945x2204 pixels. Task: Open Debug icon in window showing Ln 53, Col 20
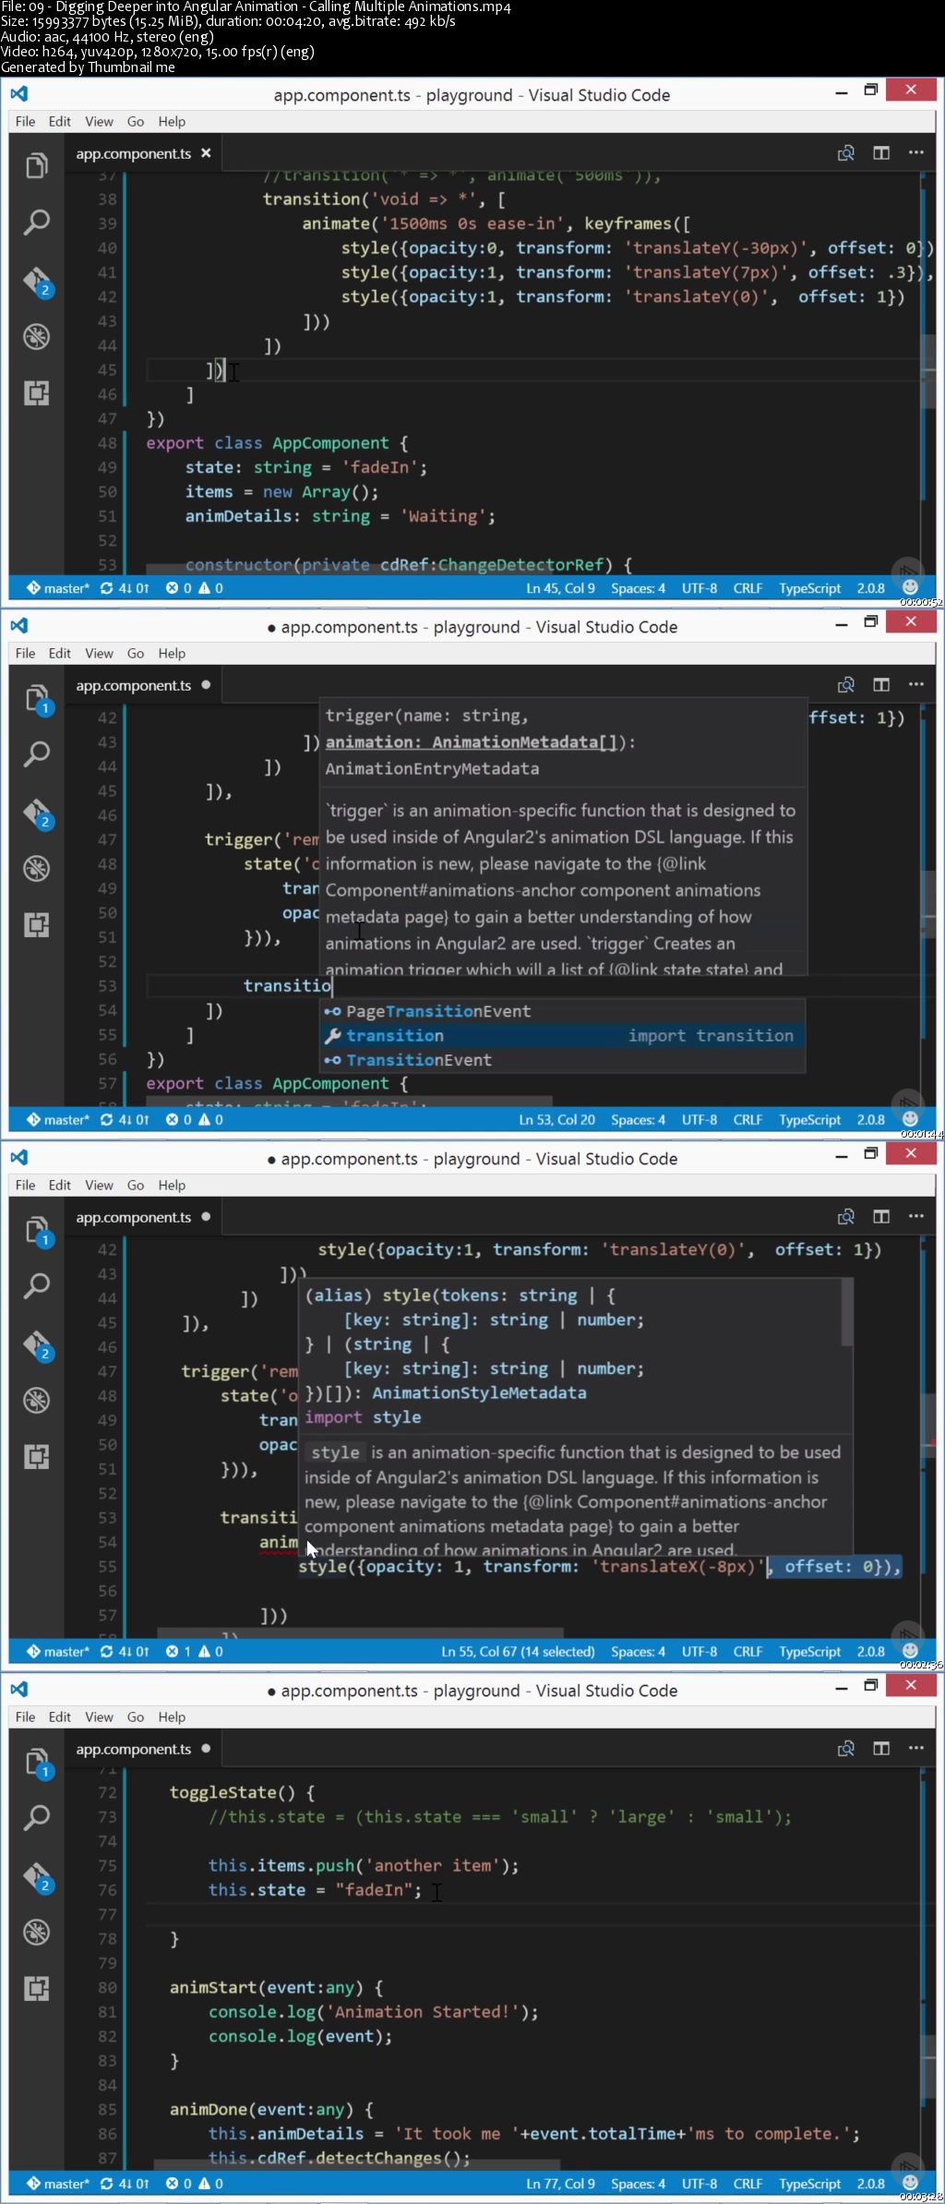37,869
